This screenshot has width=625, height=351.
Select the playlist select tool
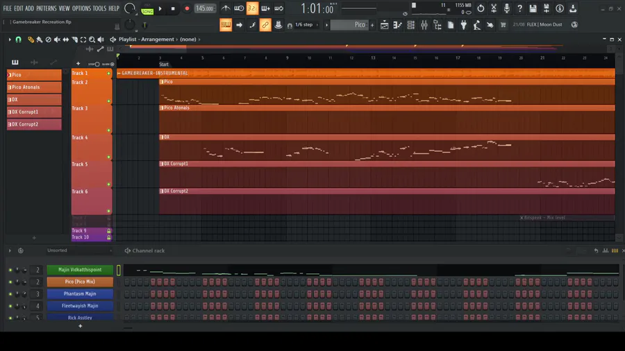point(83,40)
